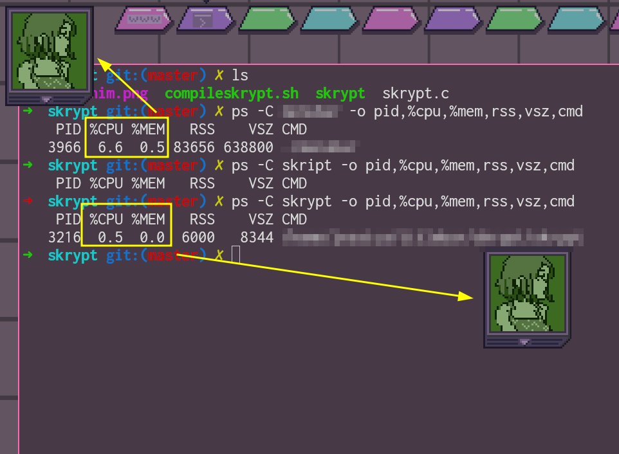The height and width of the screenshot is (454, 619).
Task: Click the small triangle under the top-left portrait
Action: [46, 98]
